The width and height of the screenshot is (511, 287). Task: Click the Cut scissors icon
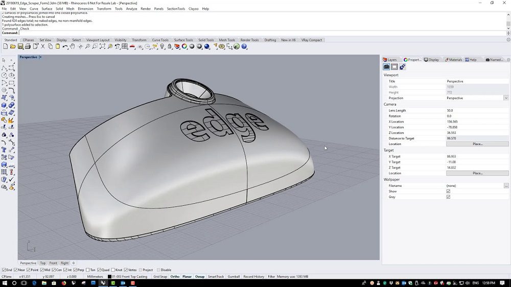(x=43, y=46)
